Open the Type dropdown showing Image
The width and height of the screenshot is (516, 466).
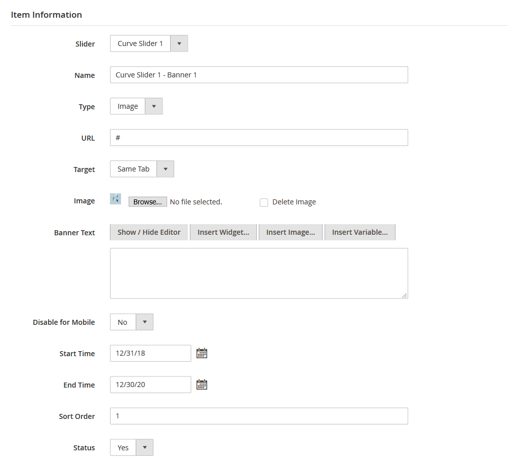pyautogui.click(x=136, y=106)
